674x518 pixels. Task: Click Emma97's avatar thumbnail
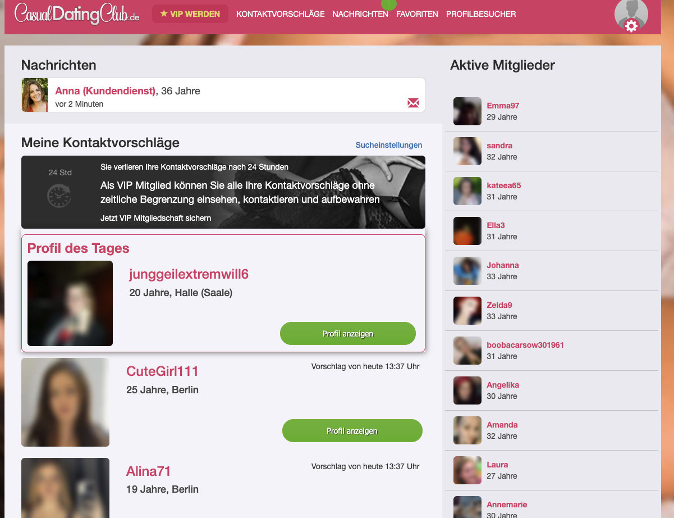point(467,111)
